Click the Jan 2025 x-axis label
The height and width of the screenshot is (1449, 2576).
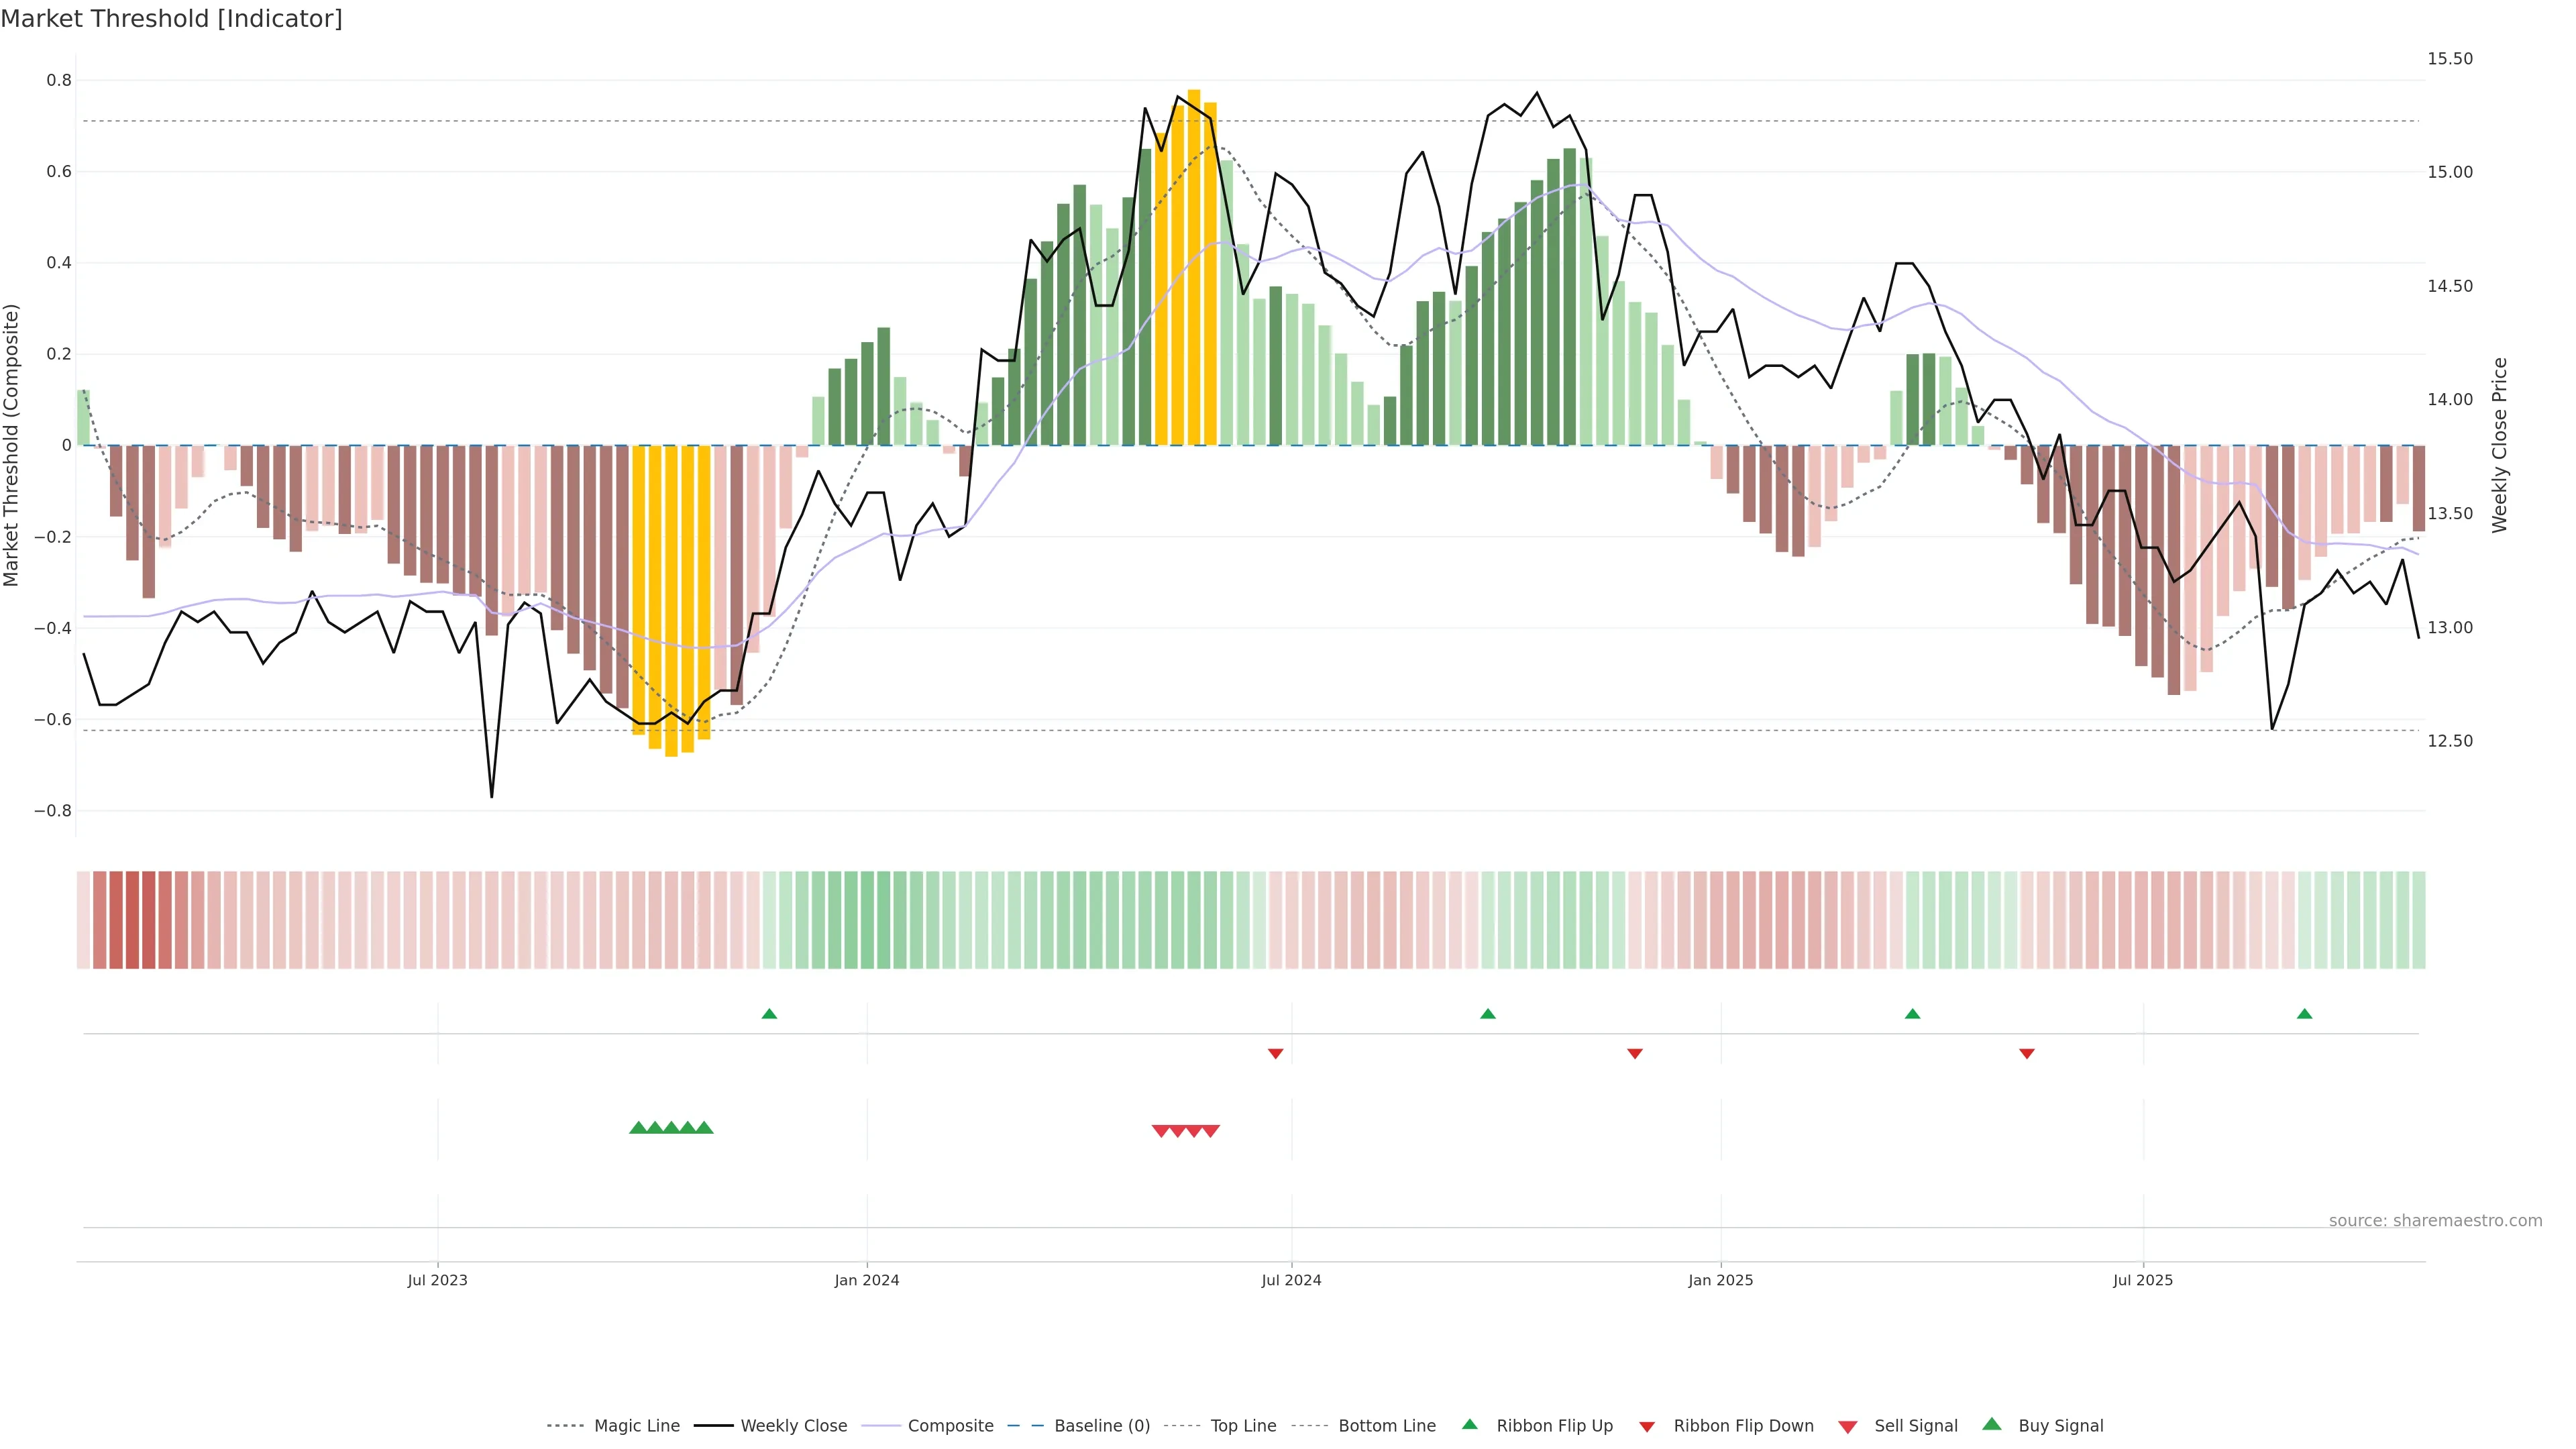coord(1720,1280)
